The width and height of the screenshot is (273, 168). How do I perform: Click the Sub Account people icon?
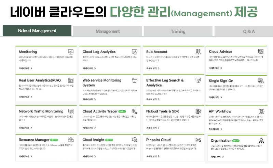pos(198,52)
